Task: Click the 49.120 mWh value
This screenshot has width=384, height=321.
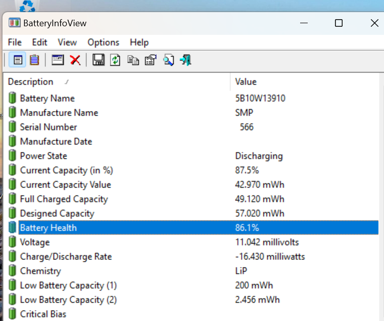Action: [260, 199]
